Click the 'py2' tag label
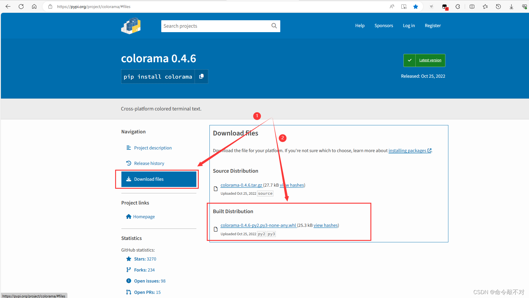529x298 pixels. (262, 234)
